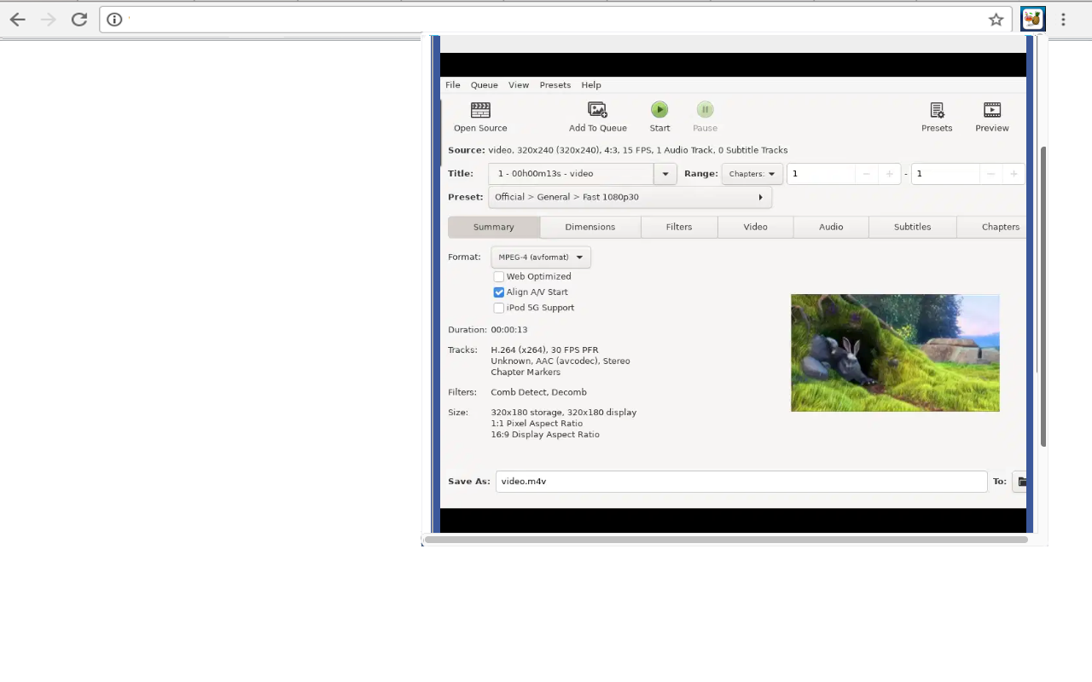The image size is (1092, 682).
Task: Click the browser extension icon in toolbar
Action: coord(1032,20)
